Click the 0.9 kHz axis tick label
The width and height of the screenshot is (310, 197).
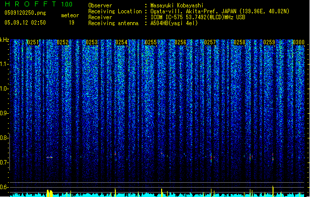click(x=4, y=113)
